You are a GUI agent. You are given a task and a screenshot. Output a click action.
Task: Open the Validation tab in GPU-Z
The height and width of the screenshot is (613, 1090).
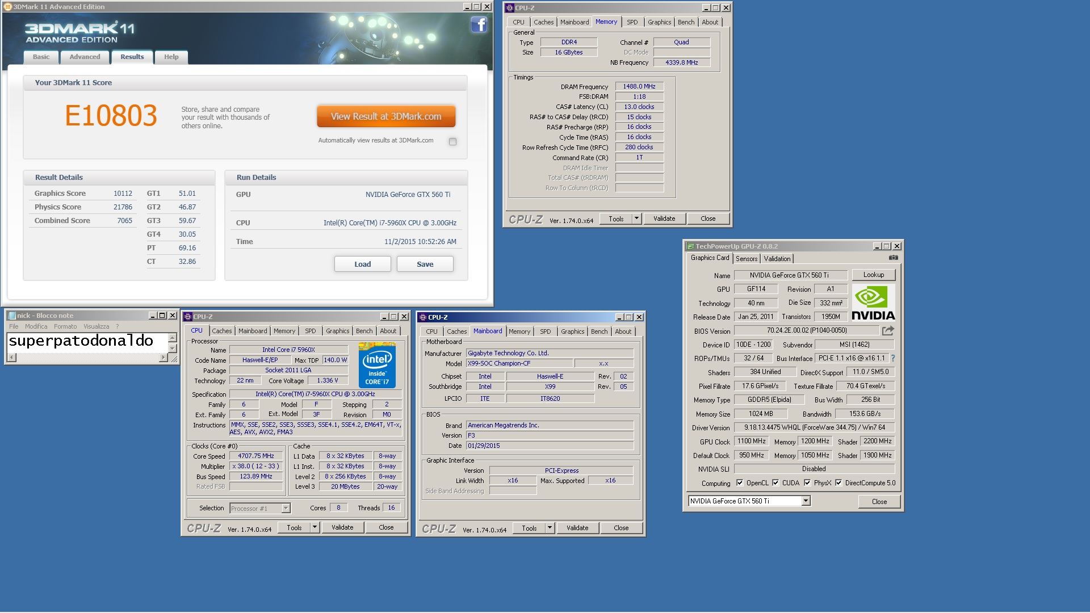[x=777, y=259]
